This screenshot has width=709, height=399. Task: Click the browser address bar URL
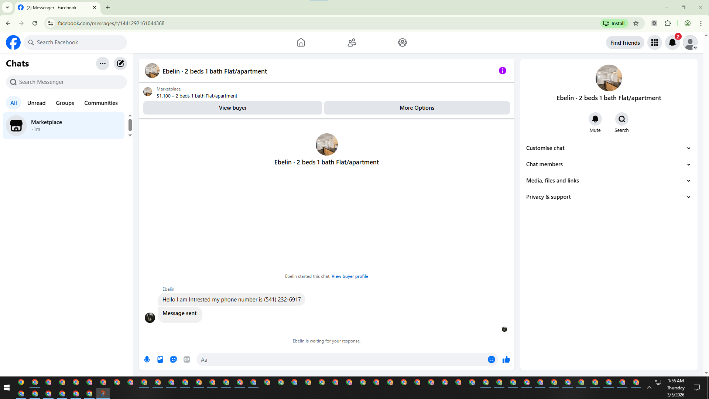(111, 23)
